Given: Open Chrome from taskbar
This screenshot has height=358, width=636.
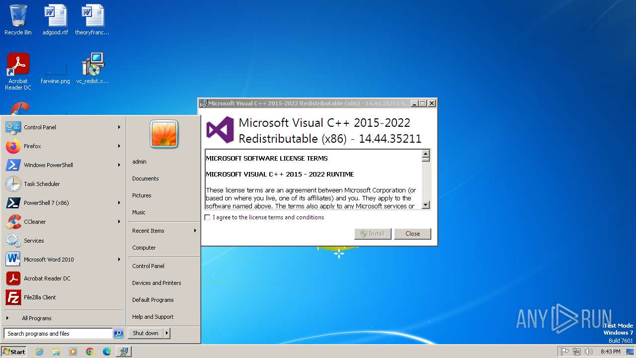Looking at the screenshot, I should click(90, 352).
